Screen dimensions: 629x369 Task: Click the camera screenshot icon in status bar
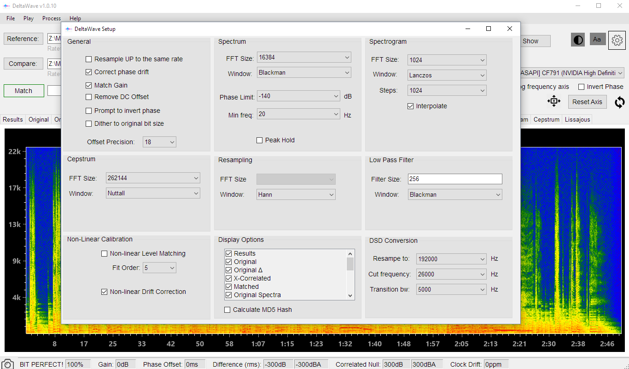7,364
